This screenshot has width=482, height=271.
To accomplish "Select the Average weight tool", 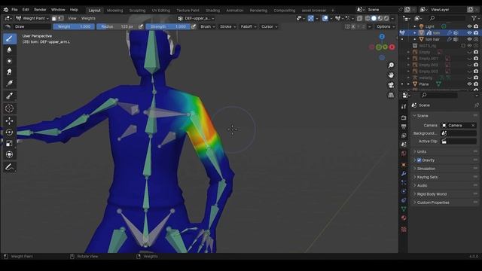I will (9, 61).
